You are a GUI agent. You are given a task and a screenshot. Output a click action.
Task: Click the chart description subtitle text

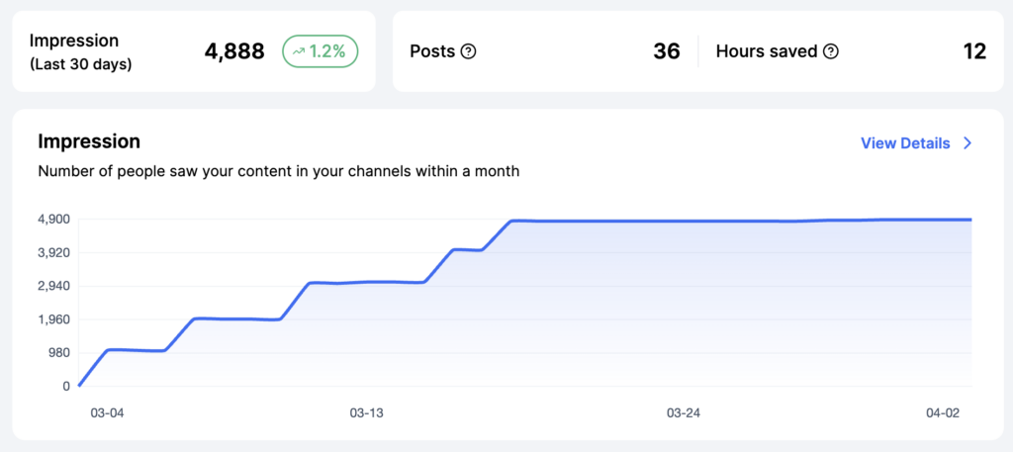click(278, 171)
